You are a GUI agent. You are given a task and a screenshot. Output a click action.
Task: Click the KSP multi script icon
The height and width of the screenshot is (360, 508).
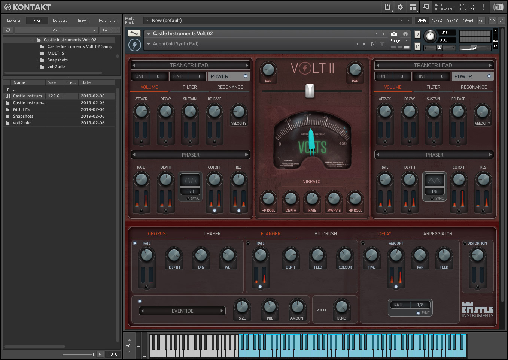click(481, 20)
